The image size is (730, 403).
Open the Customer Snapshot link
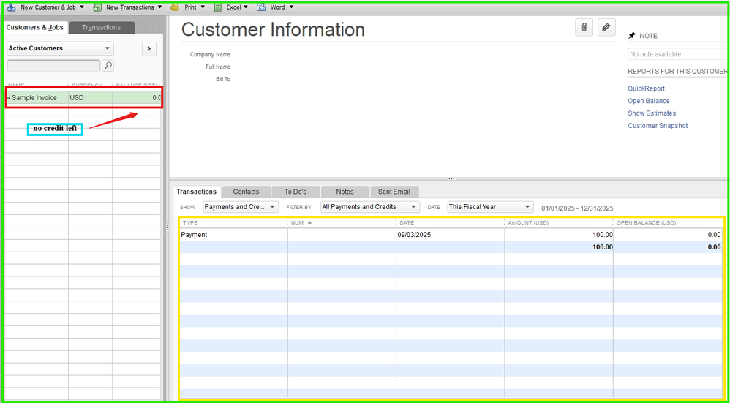click(658, 126)
